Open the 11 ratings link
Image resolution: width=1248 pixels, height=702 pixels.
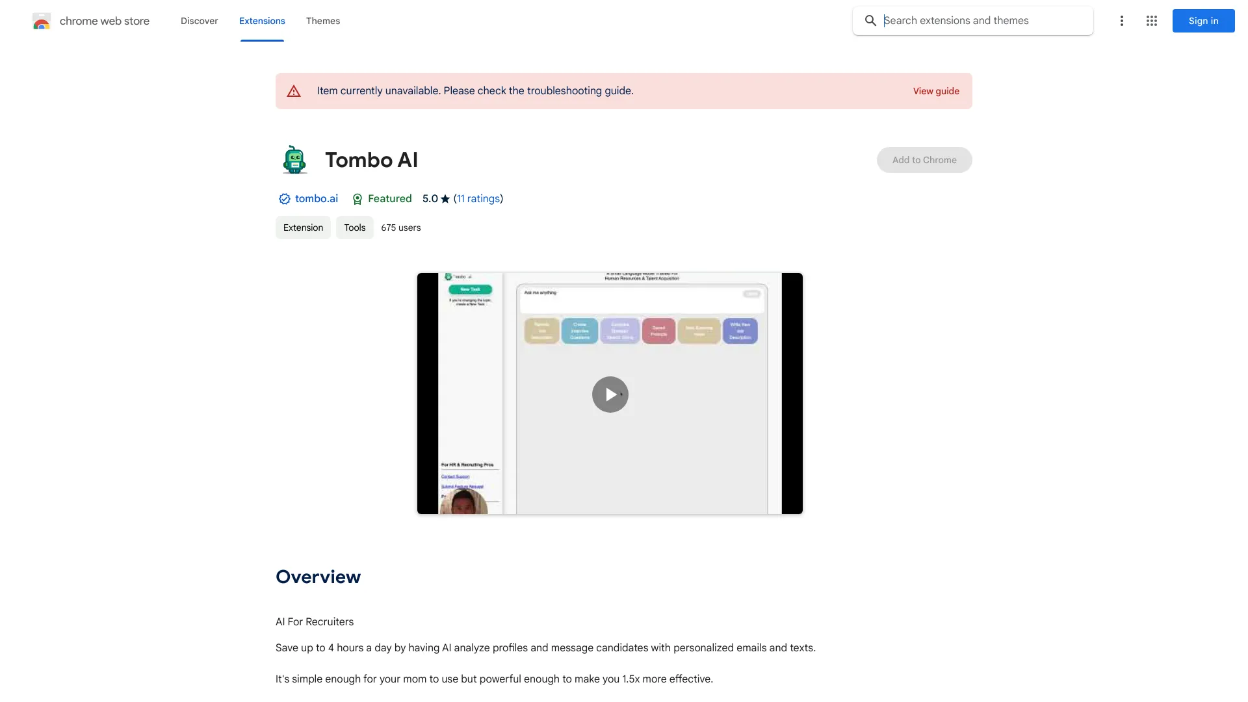click(478, 199)
